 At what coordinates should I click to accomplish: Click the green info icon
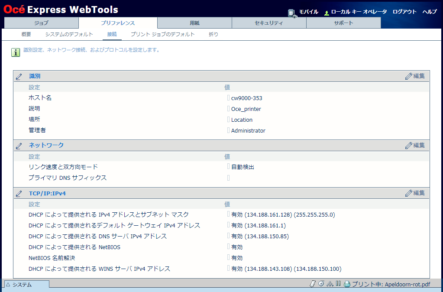point(16,52)
